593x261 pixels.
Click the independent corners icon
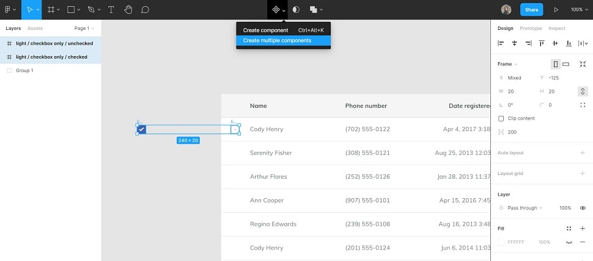coord(583,105)
